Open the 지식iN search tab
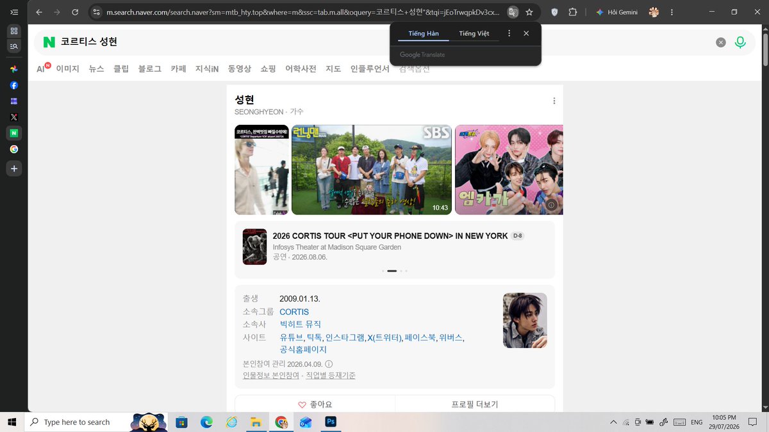Viewport: 769px width, 432px height. click(x=207, y=68)
